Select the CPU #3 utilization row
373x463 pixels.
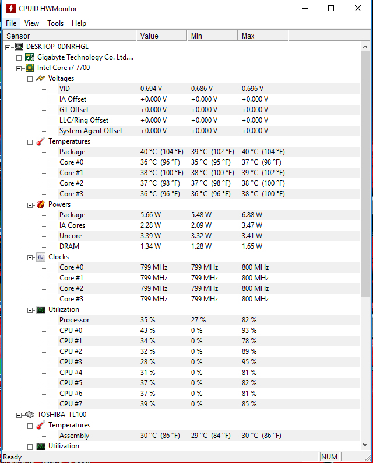pos(209,362)
